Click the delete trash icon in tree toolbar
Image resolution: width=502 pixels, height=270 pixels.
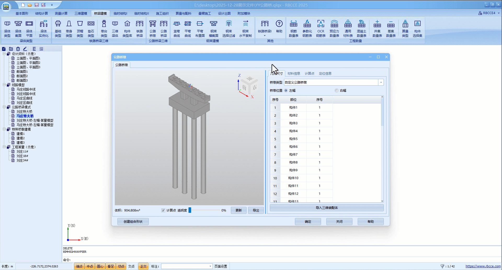tap(18, 49)
